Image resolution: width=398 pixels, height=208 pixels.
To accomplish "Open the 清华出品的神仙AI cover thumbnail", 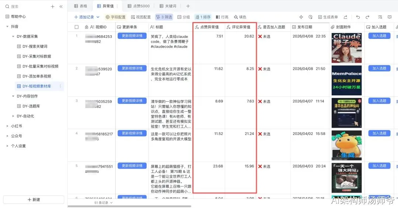I will tap(346, 113).
